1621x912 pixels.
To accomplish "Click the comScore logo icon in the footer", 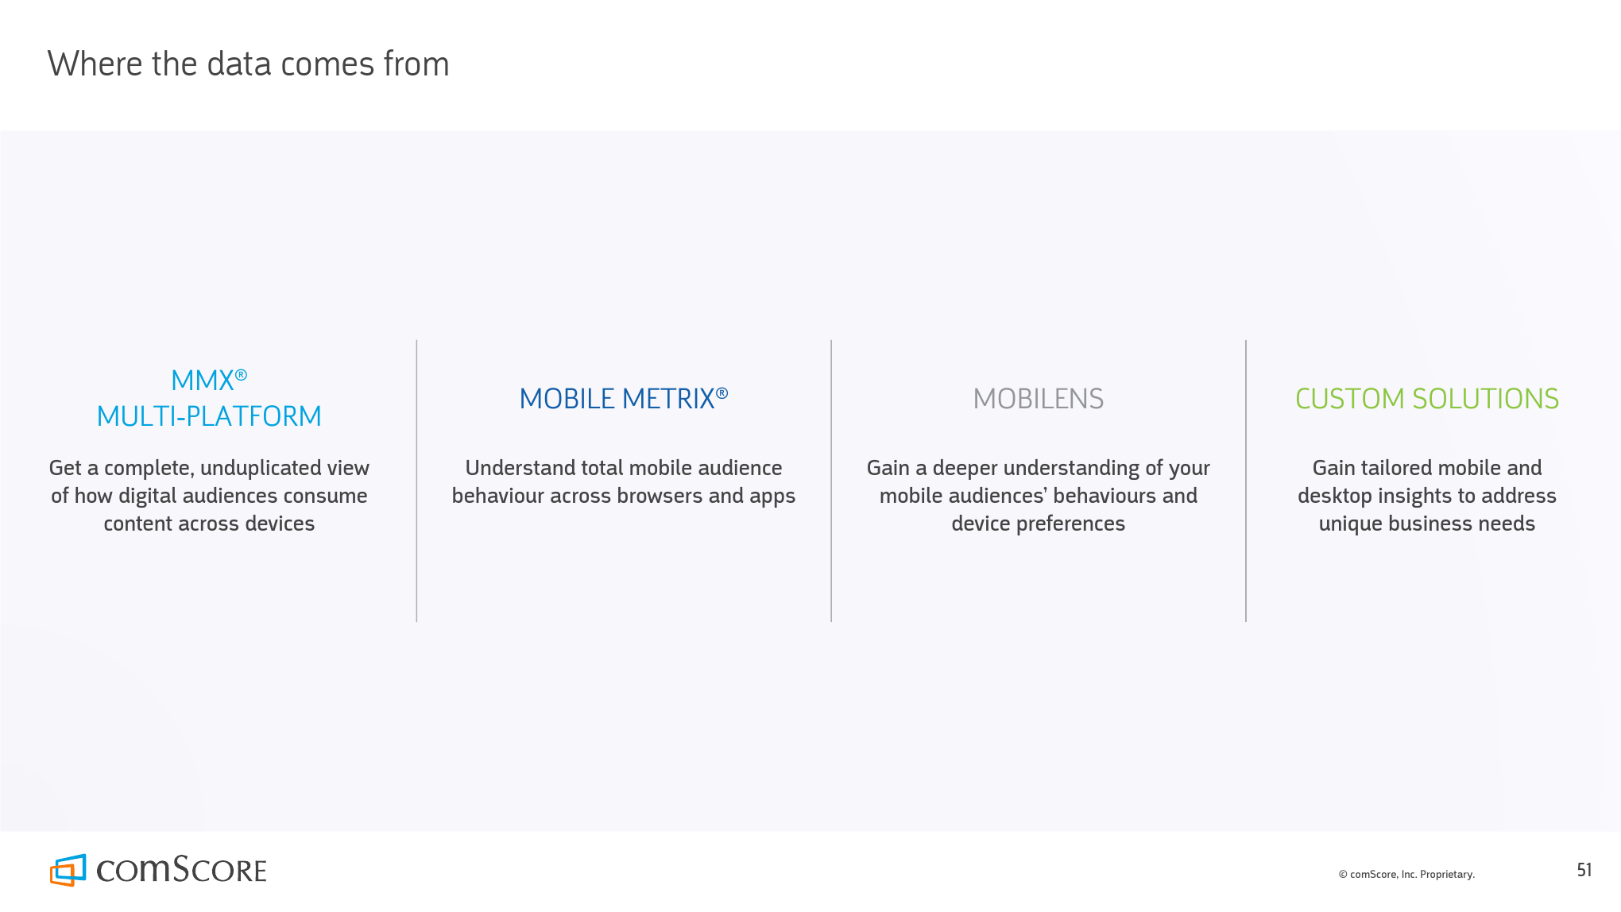I will pyautogui.click(x=68, y=870).
